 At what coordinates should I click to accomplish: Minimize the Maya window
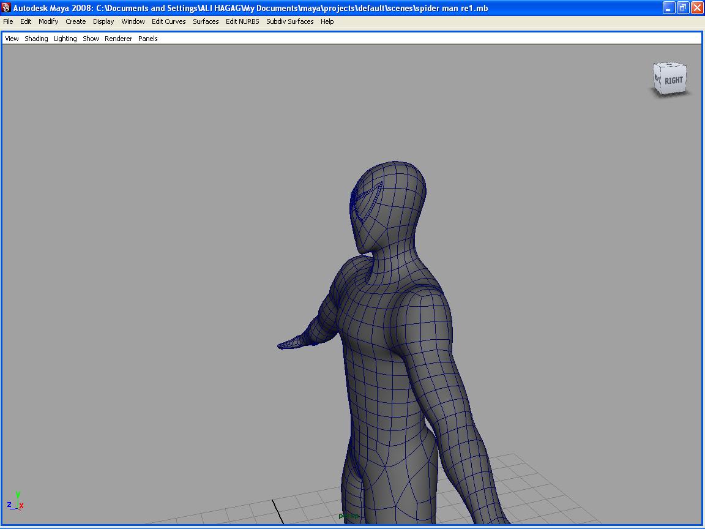pyautogui.click(x=668, y=7)
